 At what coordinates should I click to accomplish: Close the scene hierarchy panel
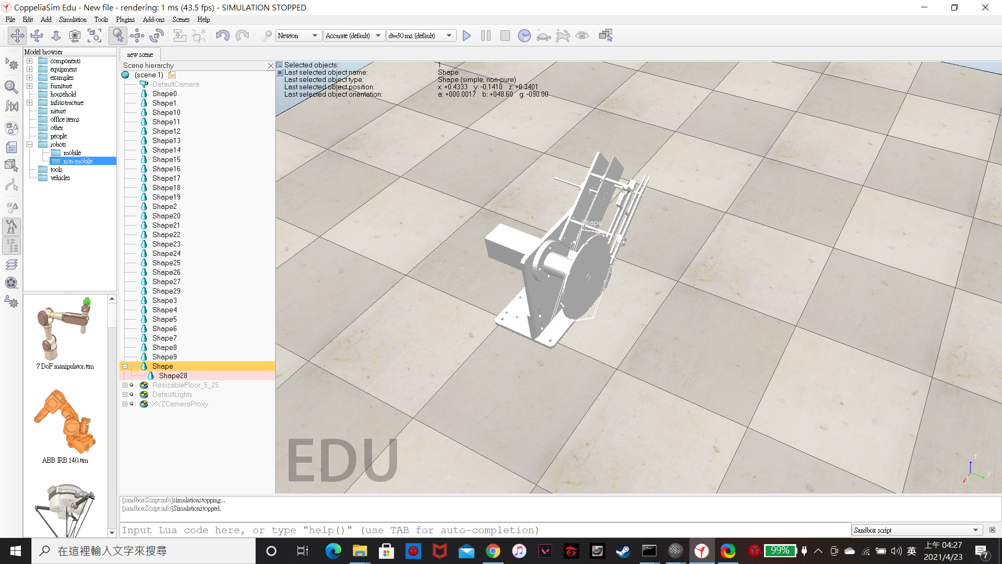click(x=270, y=66)
